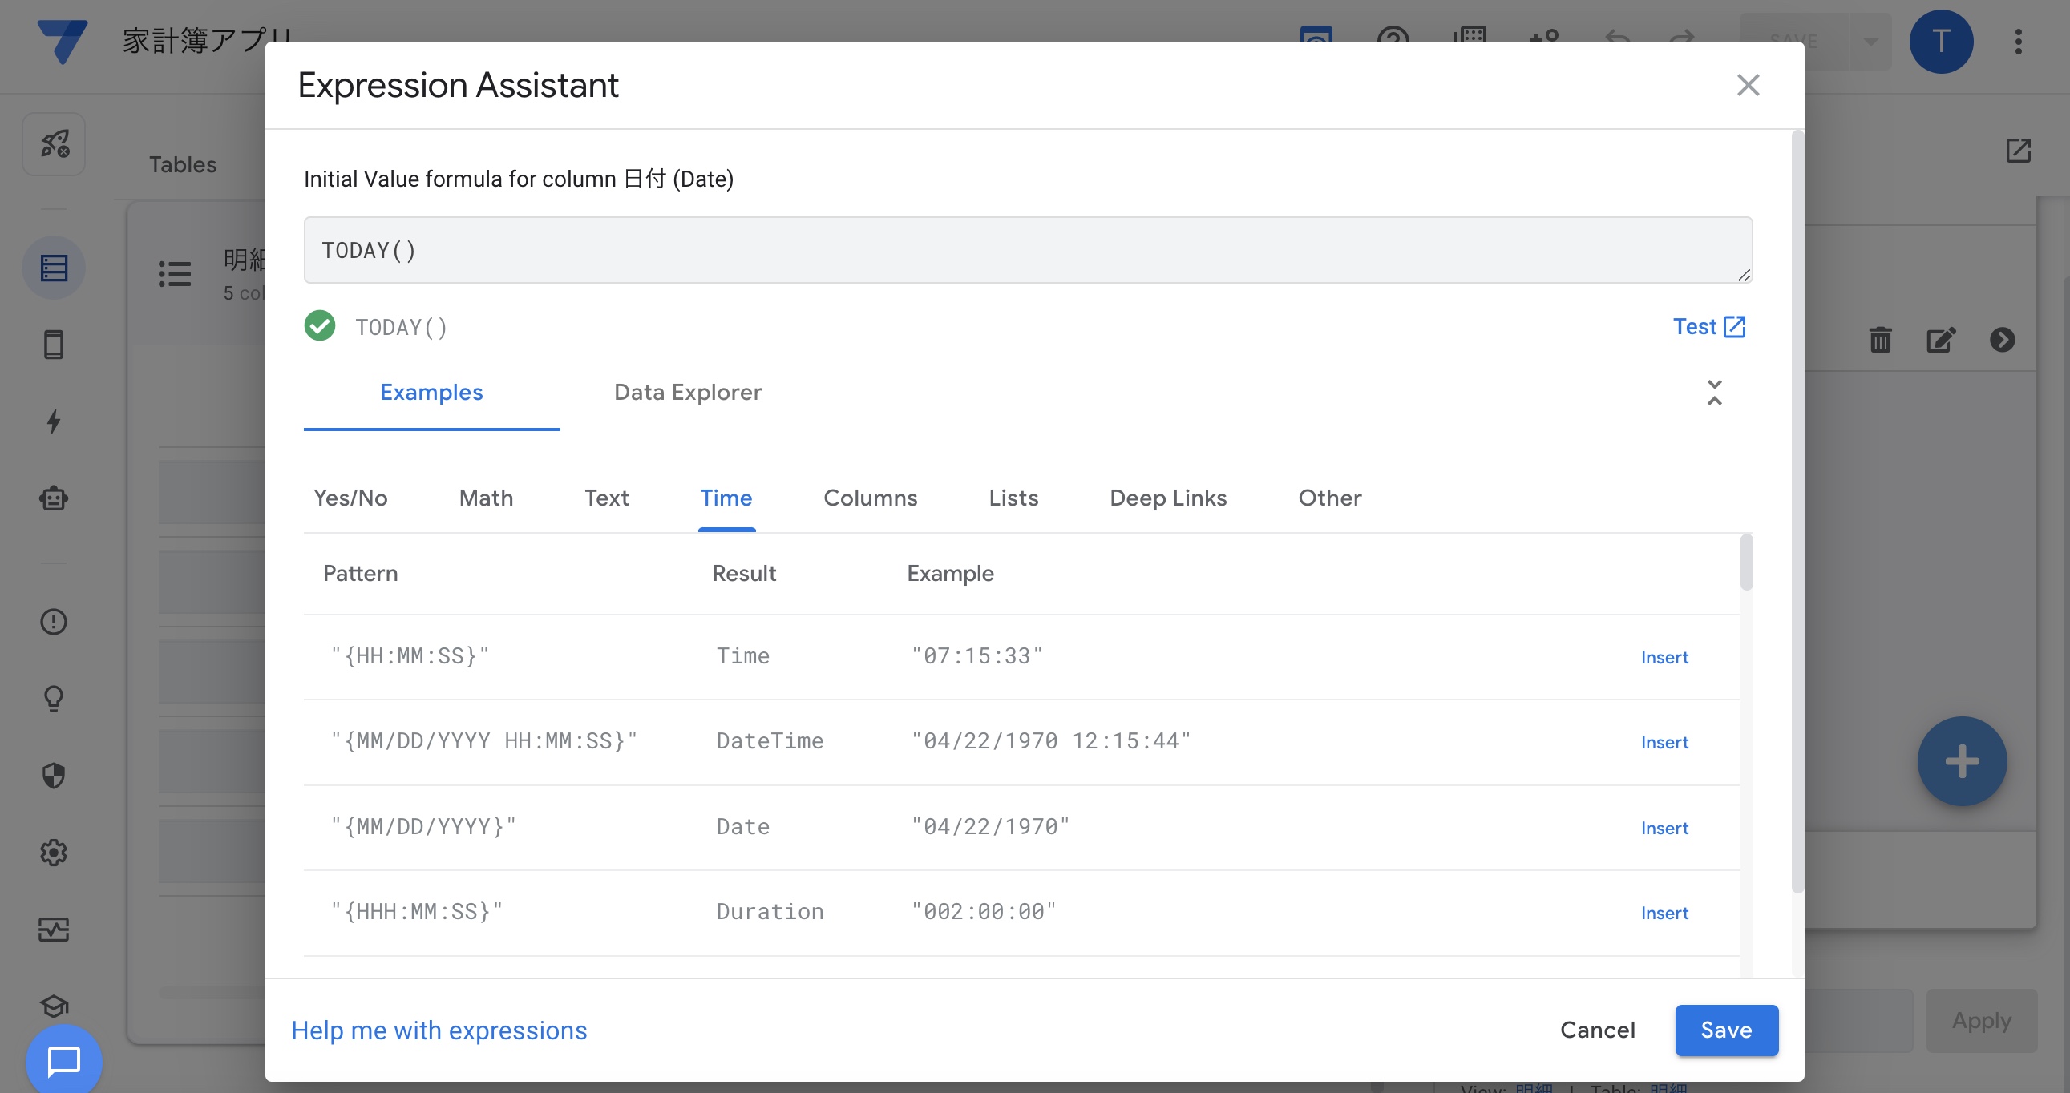
Task: Open the Automation (lightning bolt) panel
Action: 53,421
